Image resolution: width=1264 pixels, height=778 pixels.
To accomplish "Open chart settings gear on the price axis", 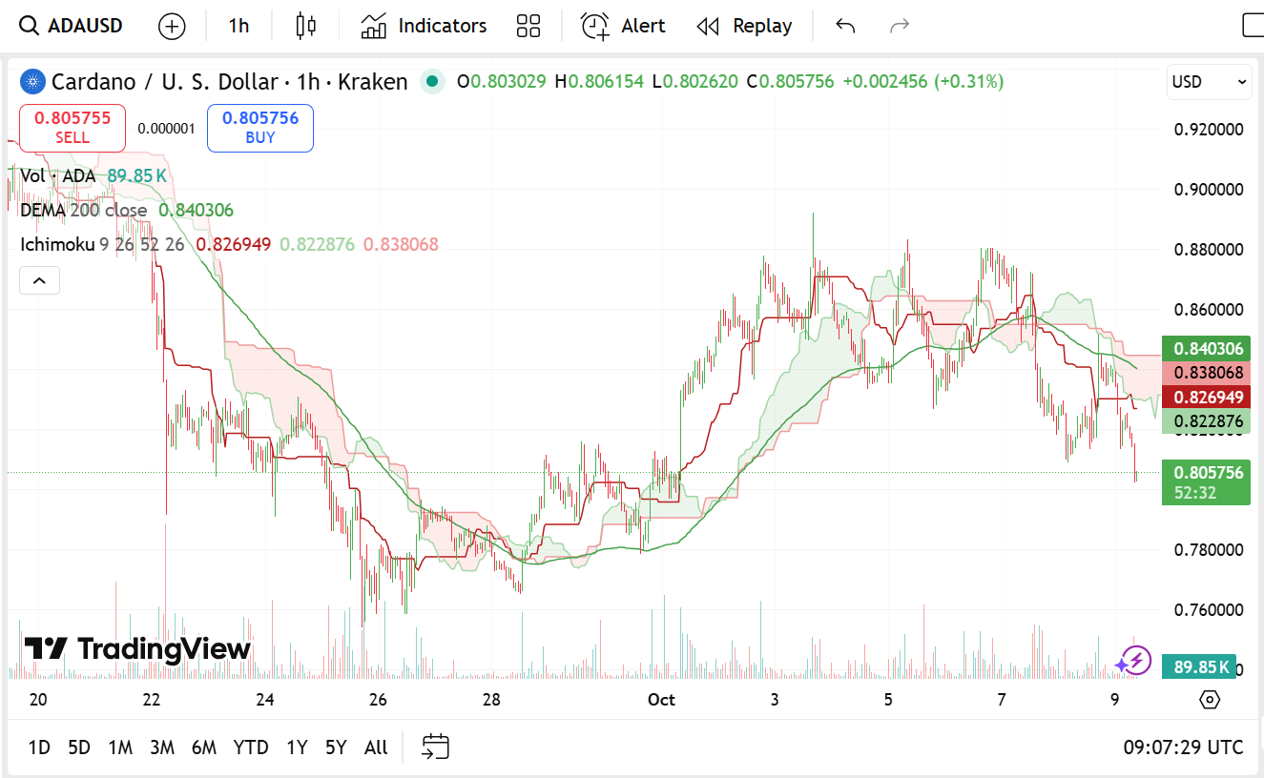I will (x=1210, y=700).
